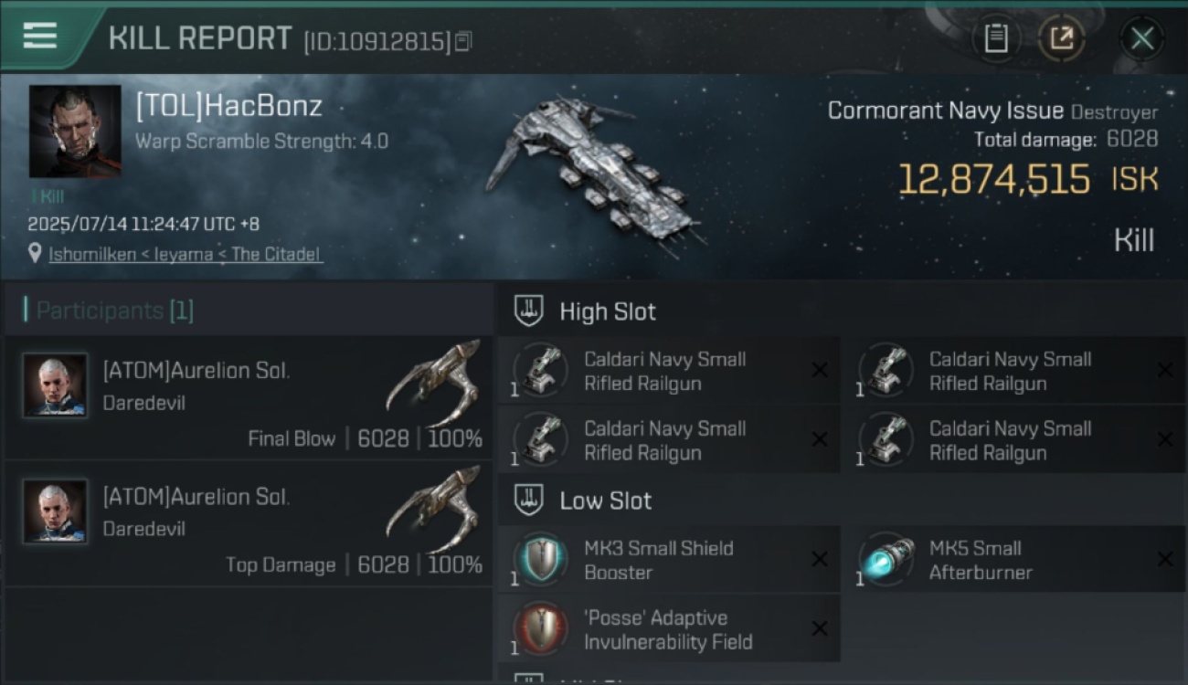Copy the kill report ID
The width and height of the screenshot is (1188, 685).
463,41
